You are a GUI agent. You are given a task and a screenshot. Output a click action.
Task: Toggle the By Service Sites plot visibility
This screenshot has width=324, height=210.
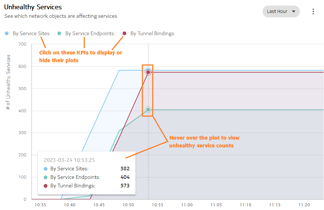click(x=31, y=33)
